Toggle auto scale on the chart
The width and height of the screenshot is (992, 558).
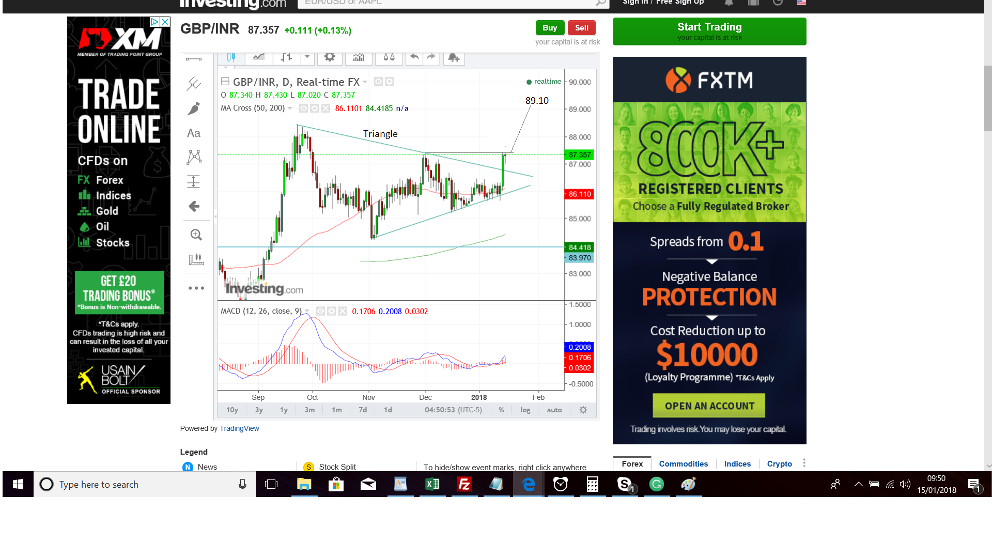click(554, 410)
